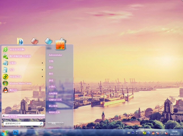
Task: Open 控制面板 control panel
Action: coord(53,93)
